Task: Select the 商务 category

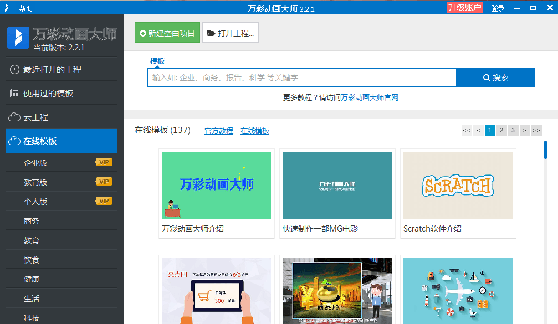Action: [x=61, y=221]
